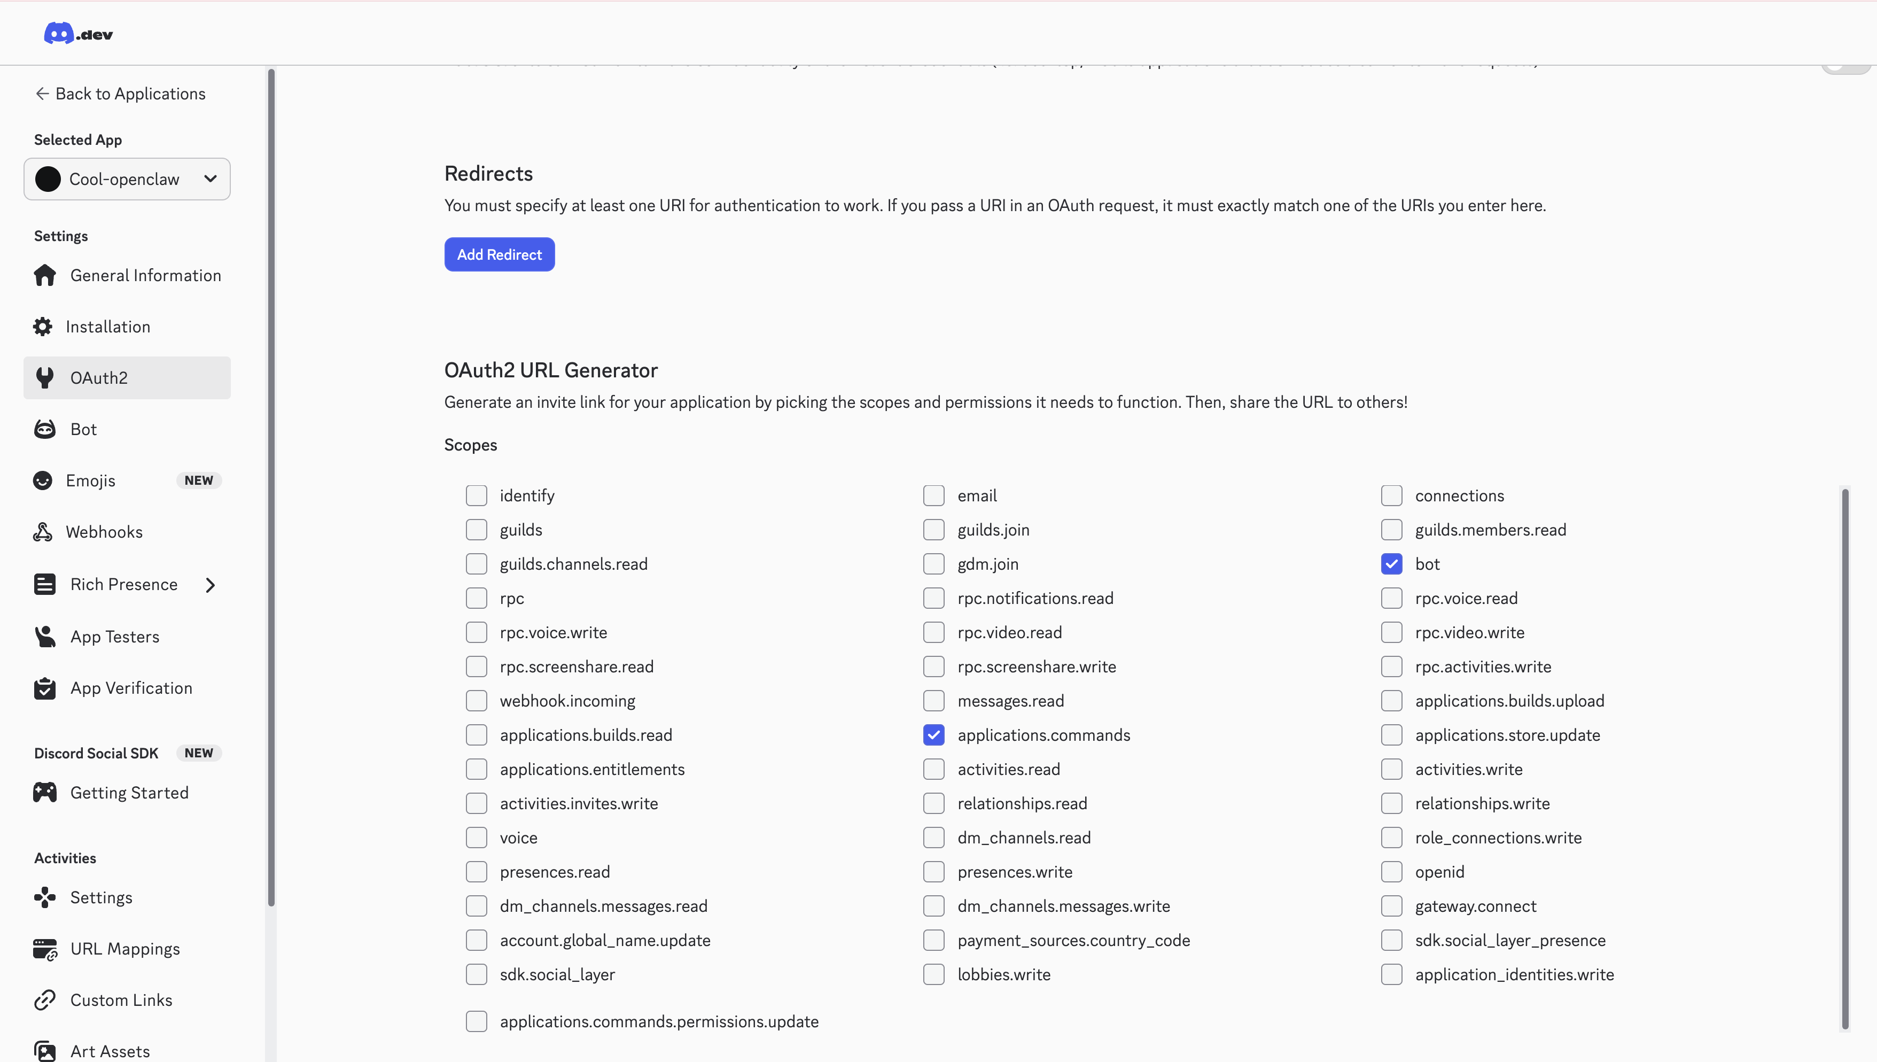This screenshot has width=1877, height=1062.
Task: Open the Webhooks settings
Action: (105, 532)
